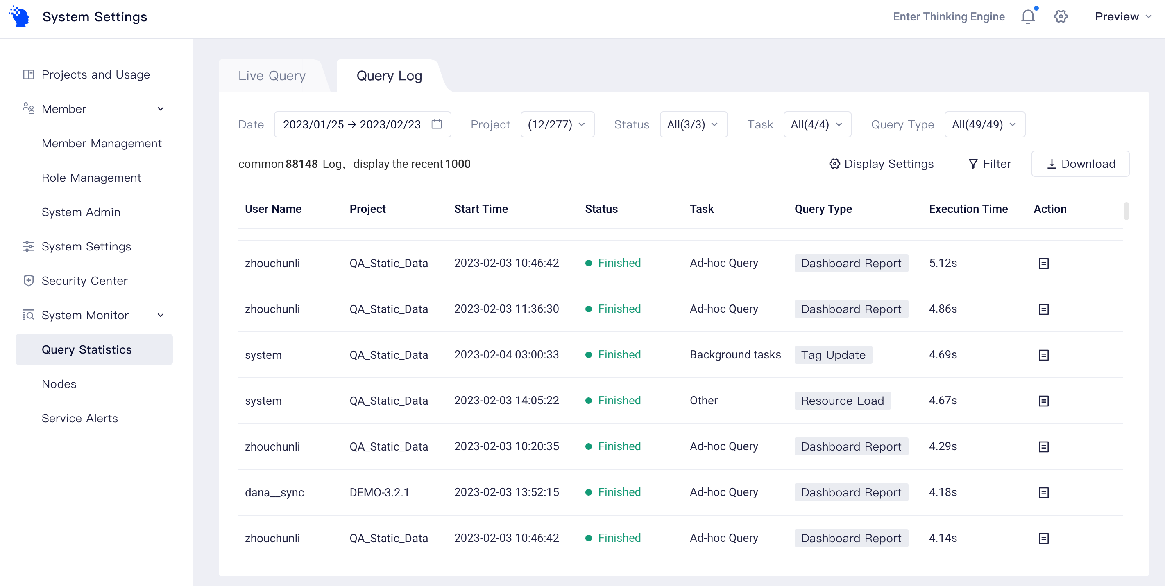
Task: Click the Filter button
Action: (x=990, y=164)
